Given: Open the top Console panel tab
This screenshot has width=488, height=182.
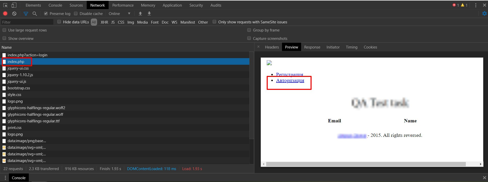Looking at the screenshot, I should click(55, 5).
